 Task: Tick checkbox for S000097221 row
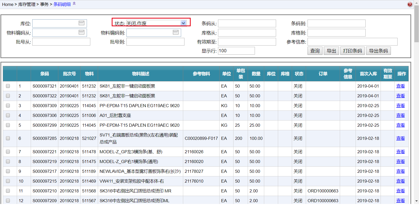[8, 152]
